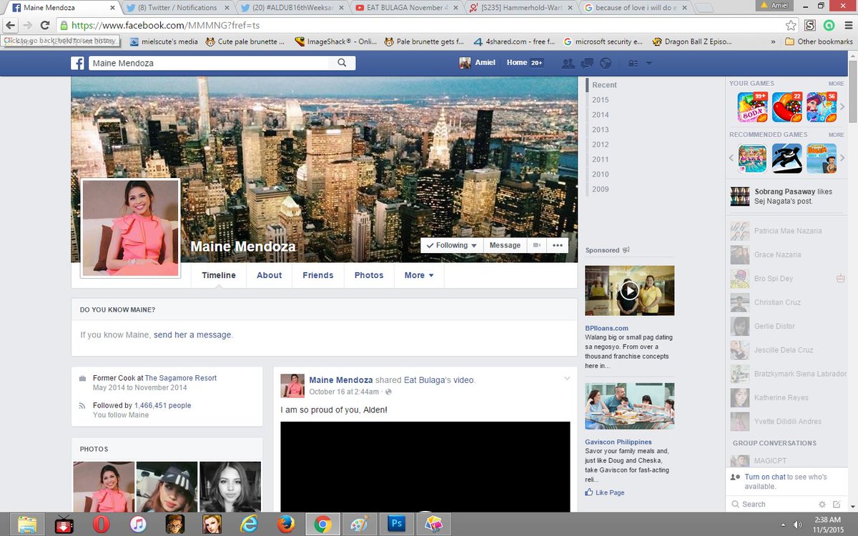This screenshot has width=858, height=536.
Task: Open the privacy shortcuts icon
Action: point(633,64)
